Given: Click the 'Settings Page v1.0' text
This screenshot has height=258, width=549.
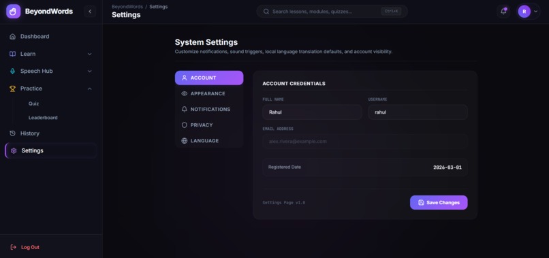Looking at the screenshot, I should (283, 203).
